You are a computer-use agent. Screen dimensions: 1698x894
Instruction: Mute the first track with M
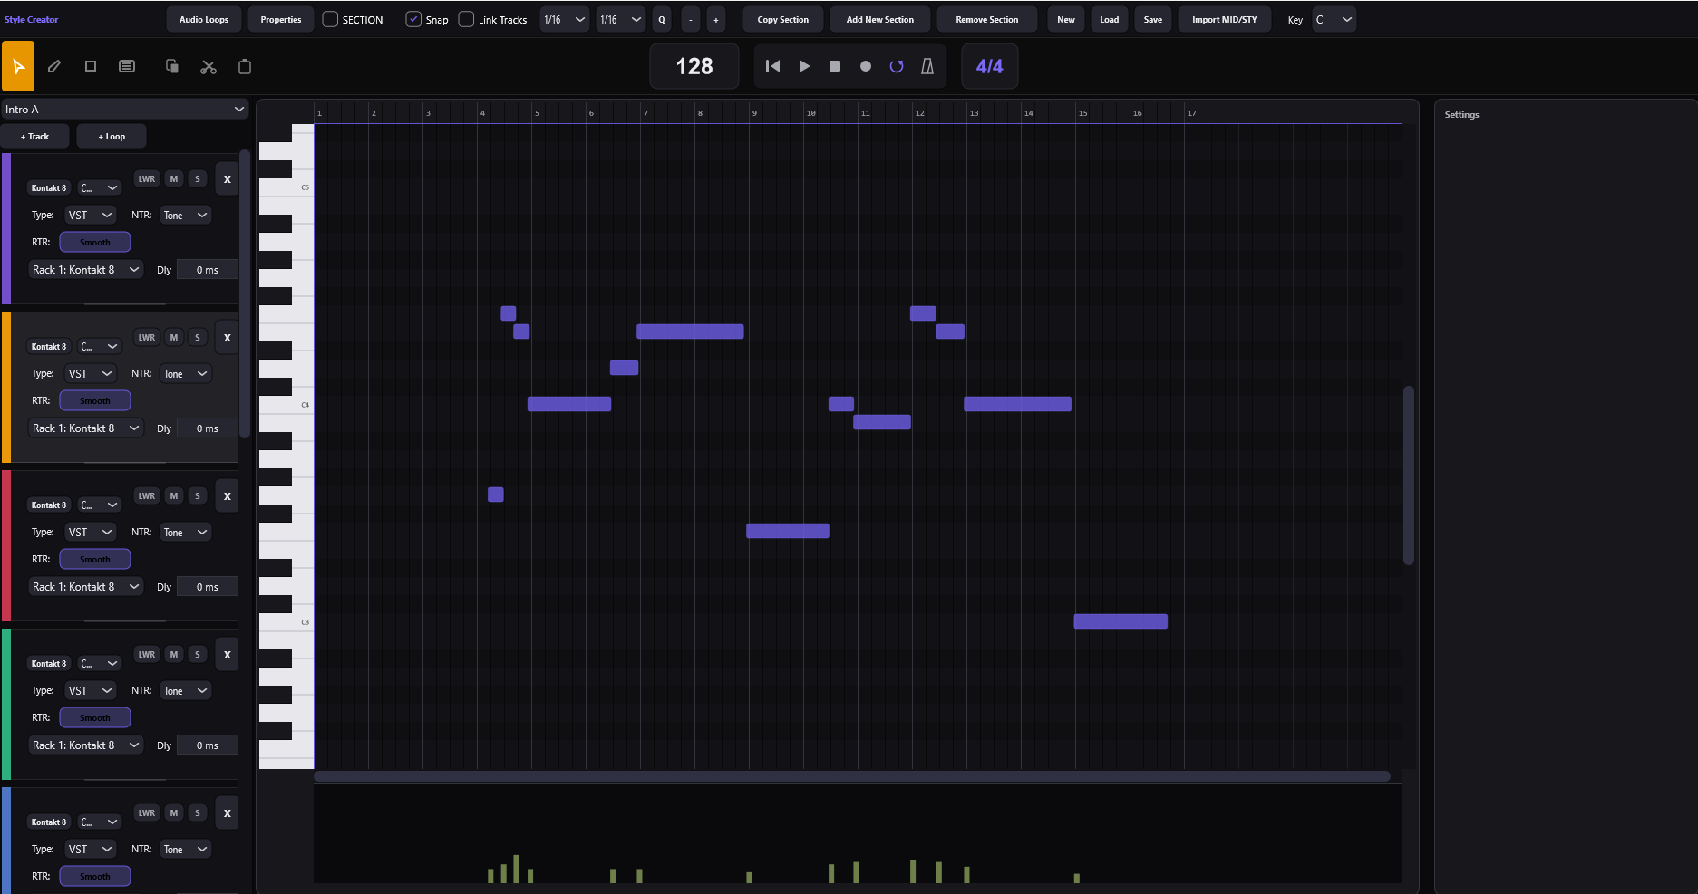click(x=174, y=179)
